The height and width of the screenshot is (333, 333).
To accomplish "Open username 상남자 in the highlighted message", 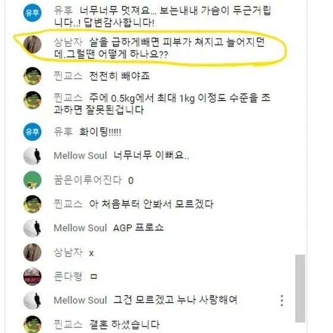I will (x=68, y=42).
